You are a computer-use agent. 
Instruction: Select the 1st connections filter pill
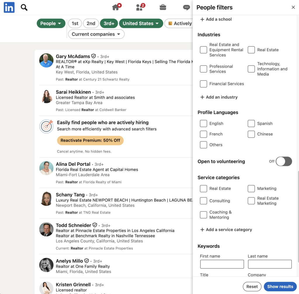[75, 23]
